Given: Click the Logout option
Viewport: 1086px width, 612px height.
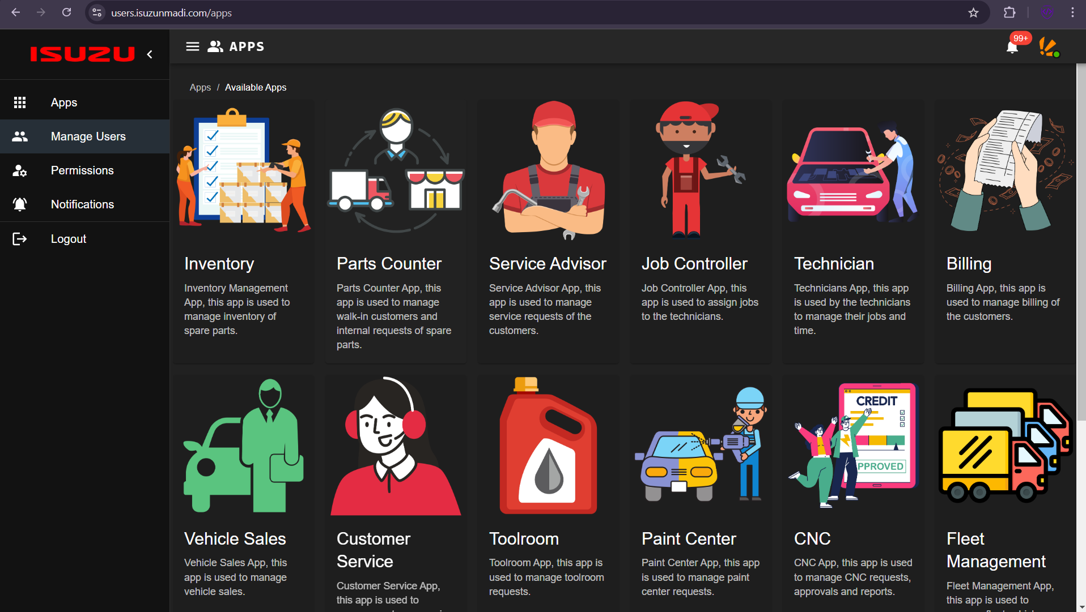Looking at the screenshot, I should (68, 239).
